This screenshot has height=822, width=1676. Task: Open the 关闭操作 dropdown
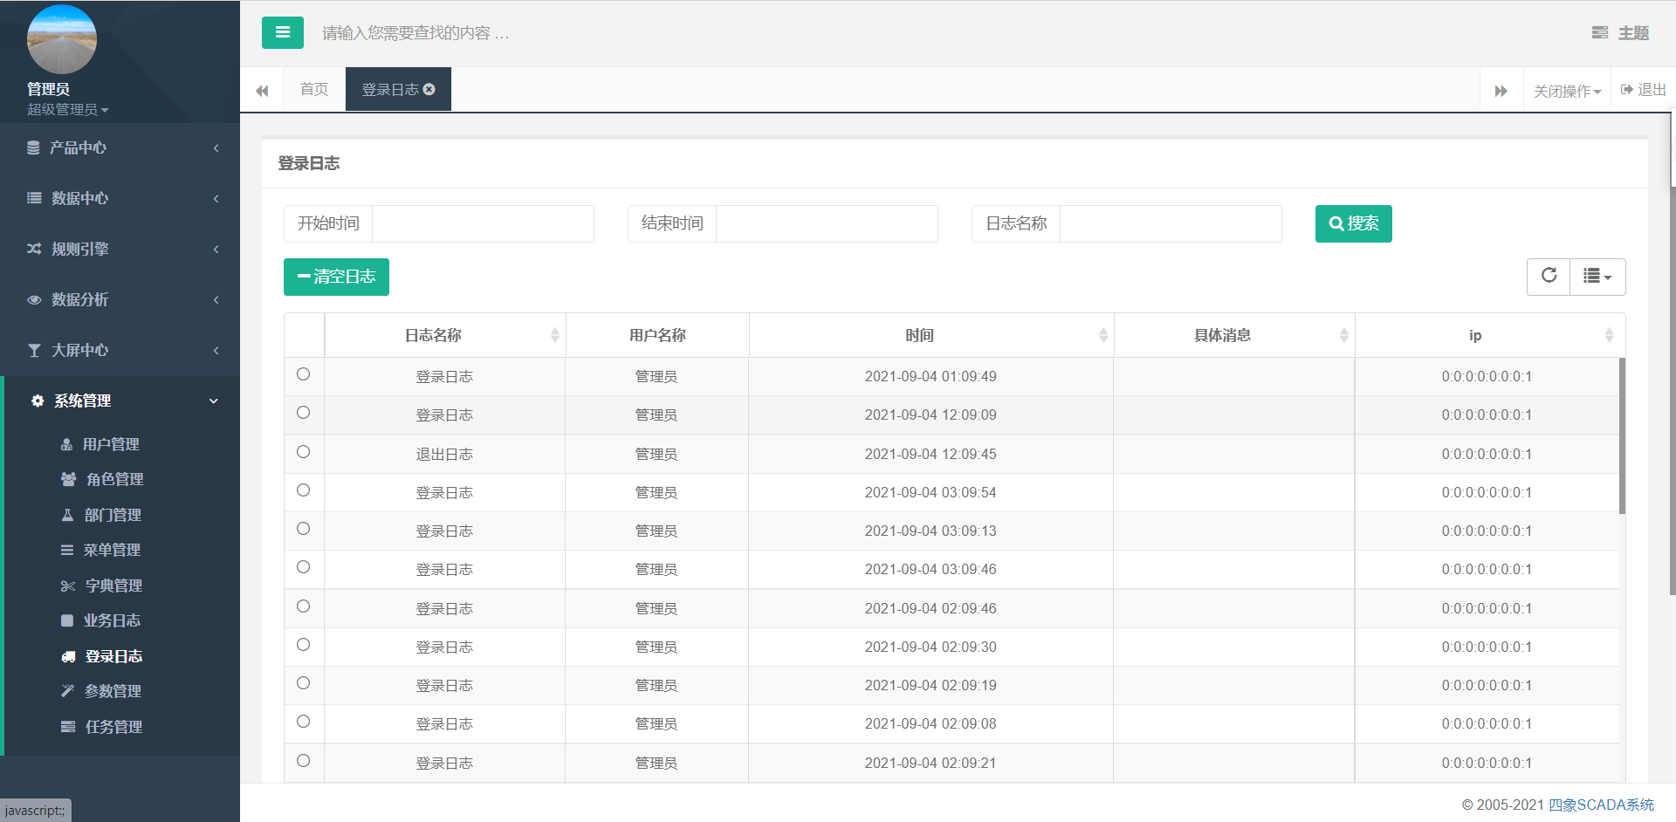[x=1567, y=91]
